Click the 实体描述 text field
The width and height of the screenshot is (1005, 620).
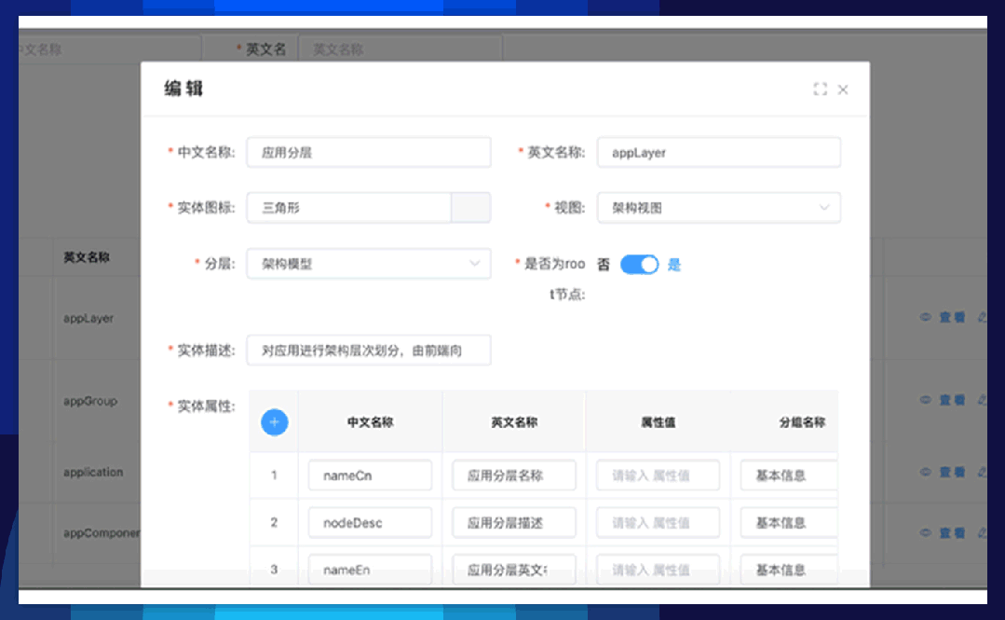pos(368,351)
